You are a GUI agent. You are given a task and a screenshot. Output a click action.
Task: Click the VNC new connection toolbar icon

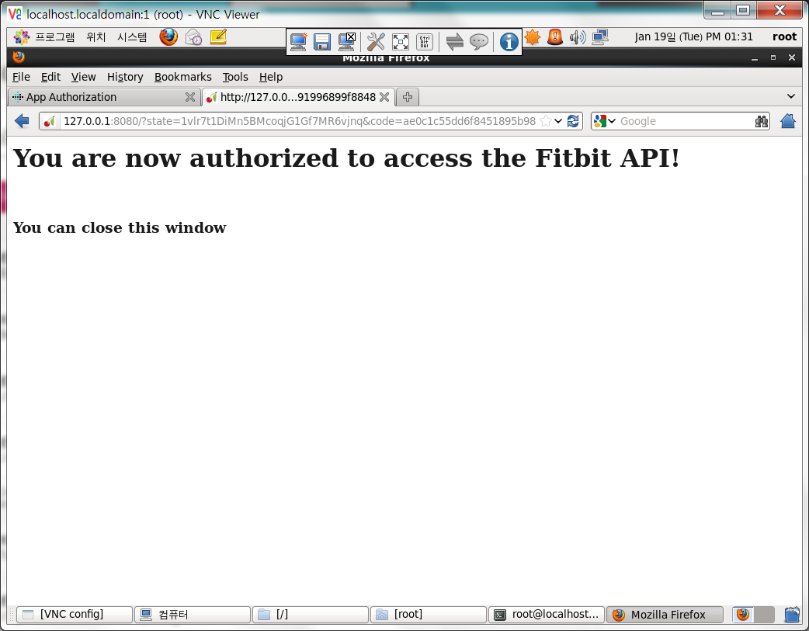(x=298, y=42)
